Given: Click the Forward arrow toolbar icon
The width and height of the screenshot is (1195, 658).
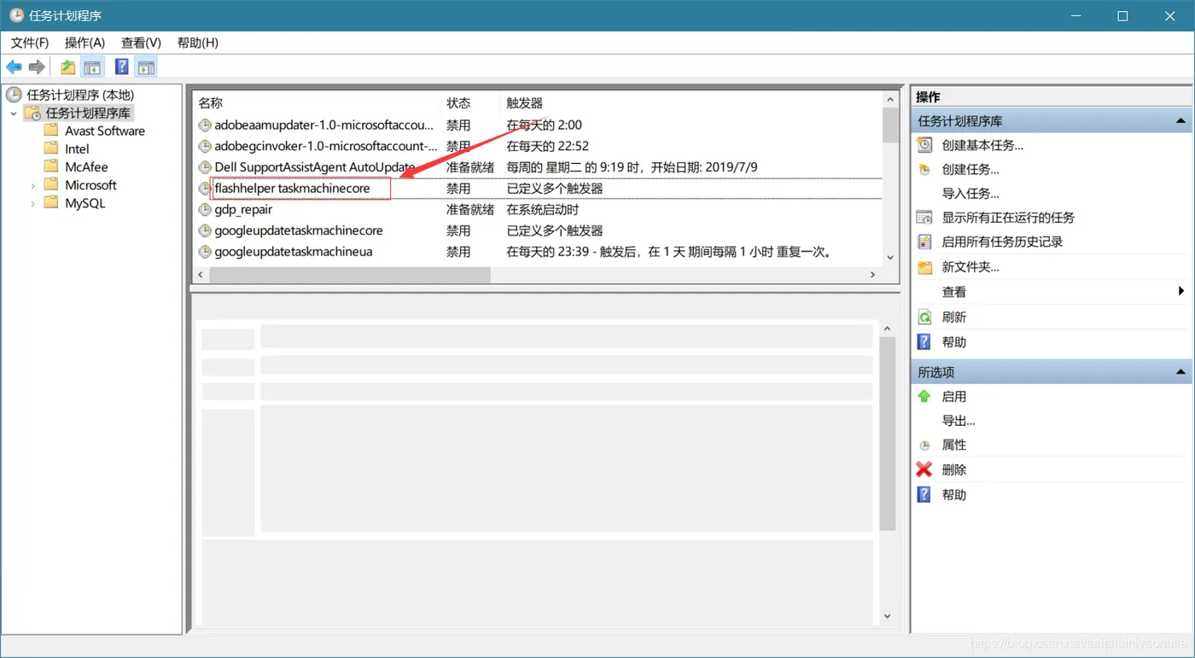Looking at the screenshot, I should [37, 67].
